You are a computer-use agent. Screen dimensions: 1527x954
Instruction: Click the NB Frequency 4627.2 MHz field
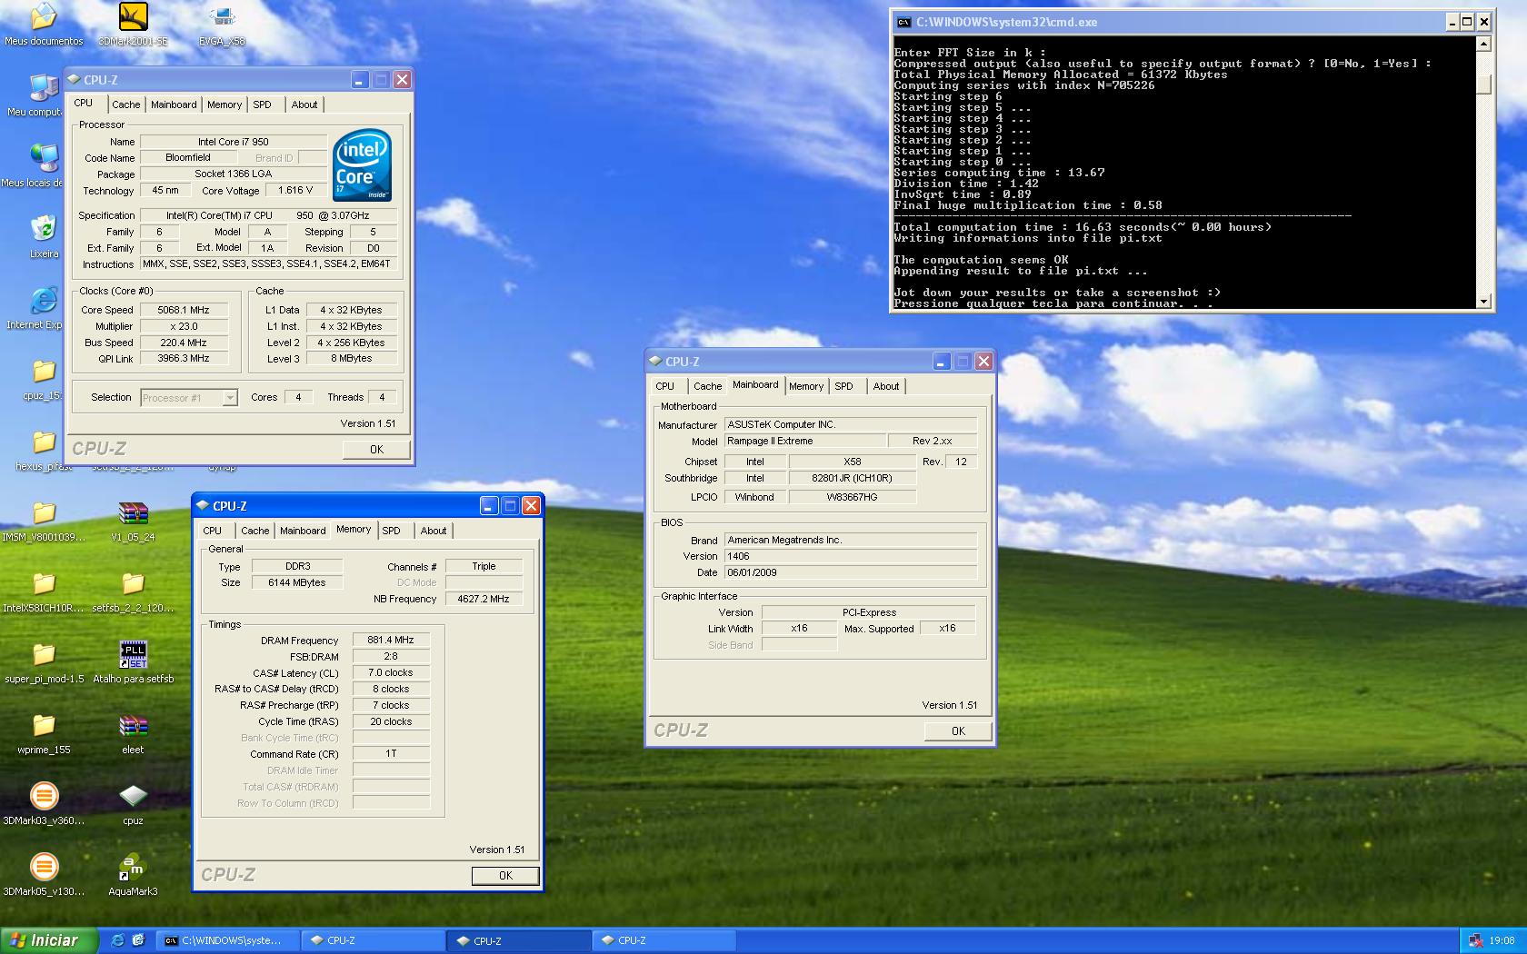(484, 600)
